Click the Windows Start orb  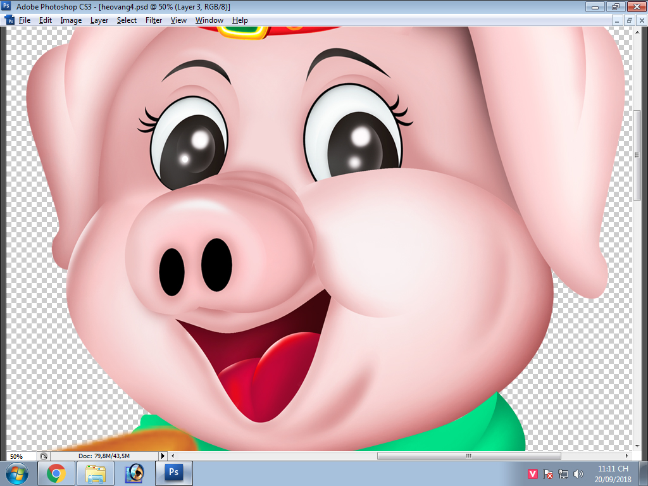18,473
